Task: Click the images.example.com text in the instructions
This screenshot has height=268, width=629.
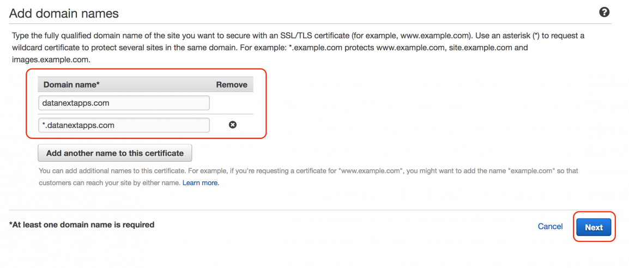Action: (x=51, y=60)
